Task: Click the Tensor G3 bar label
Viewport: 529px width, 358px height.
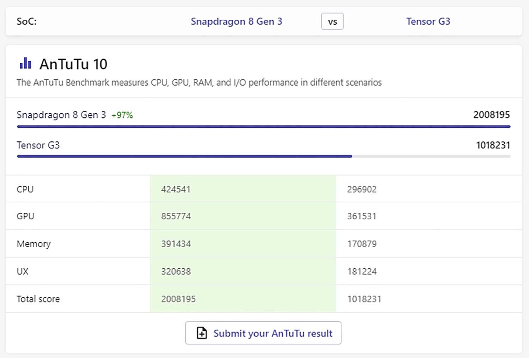Action: [x=38, y=145]
